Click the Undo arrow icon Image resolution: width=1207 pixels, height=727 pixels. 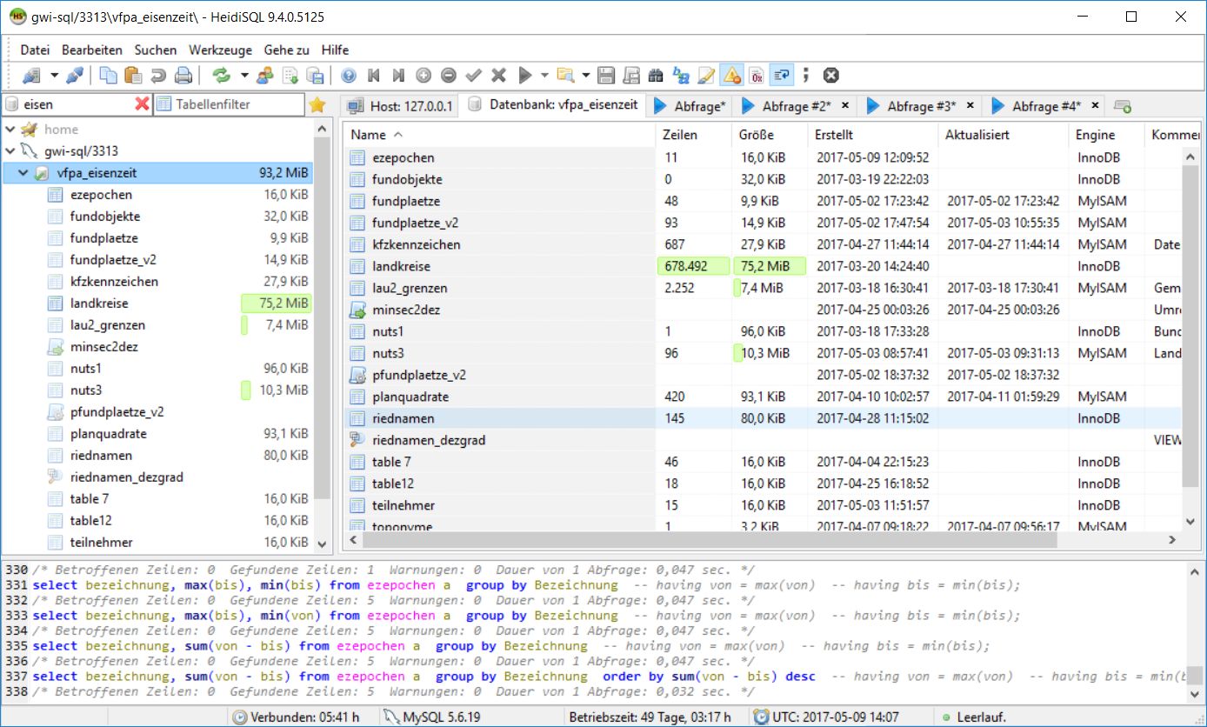[x=158, y=76]
